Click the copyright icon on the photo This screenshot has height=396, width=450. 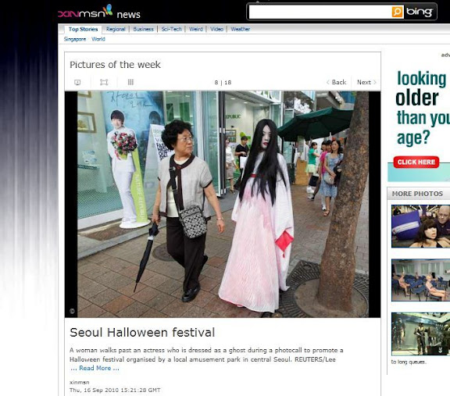(73, 311)
